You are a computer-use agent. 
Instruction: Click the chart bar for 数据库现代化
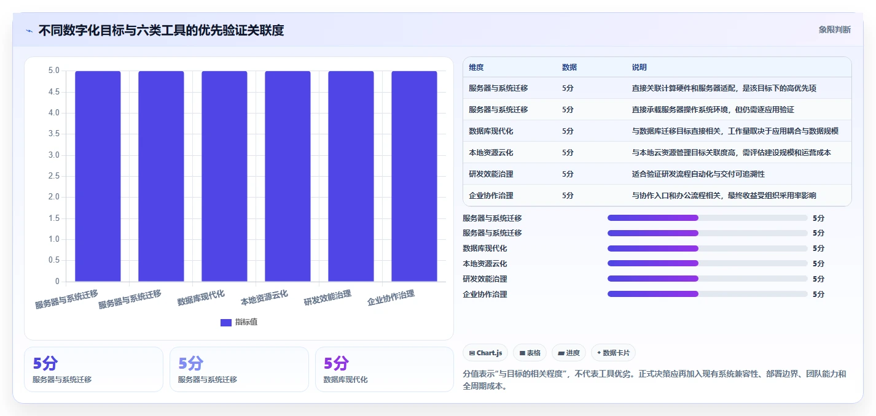(x=224, y=177)
